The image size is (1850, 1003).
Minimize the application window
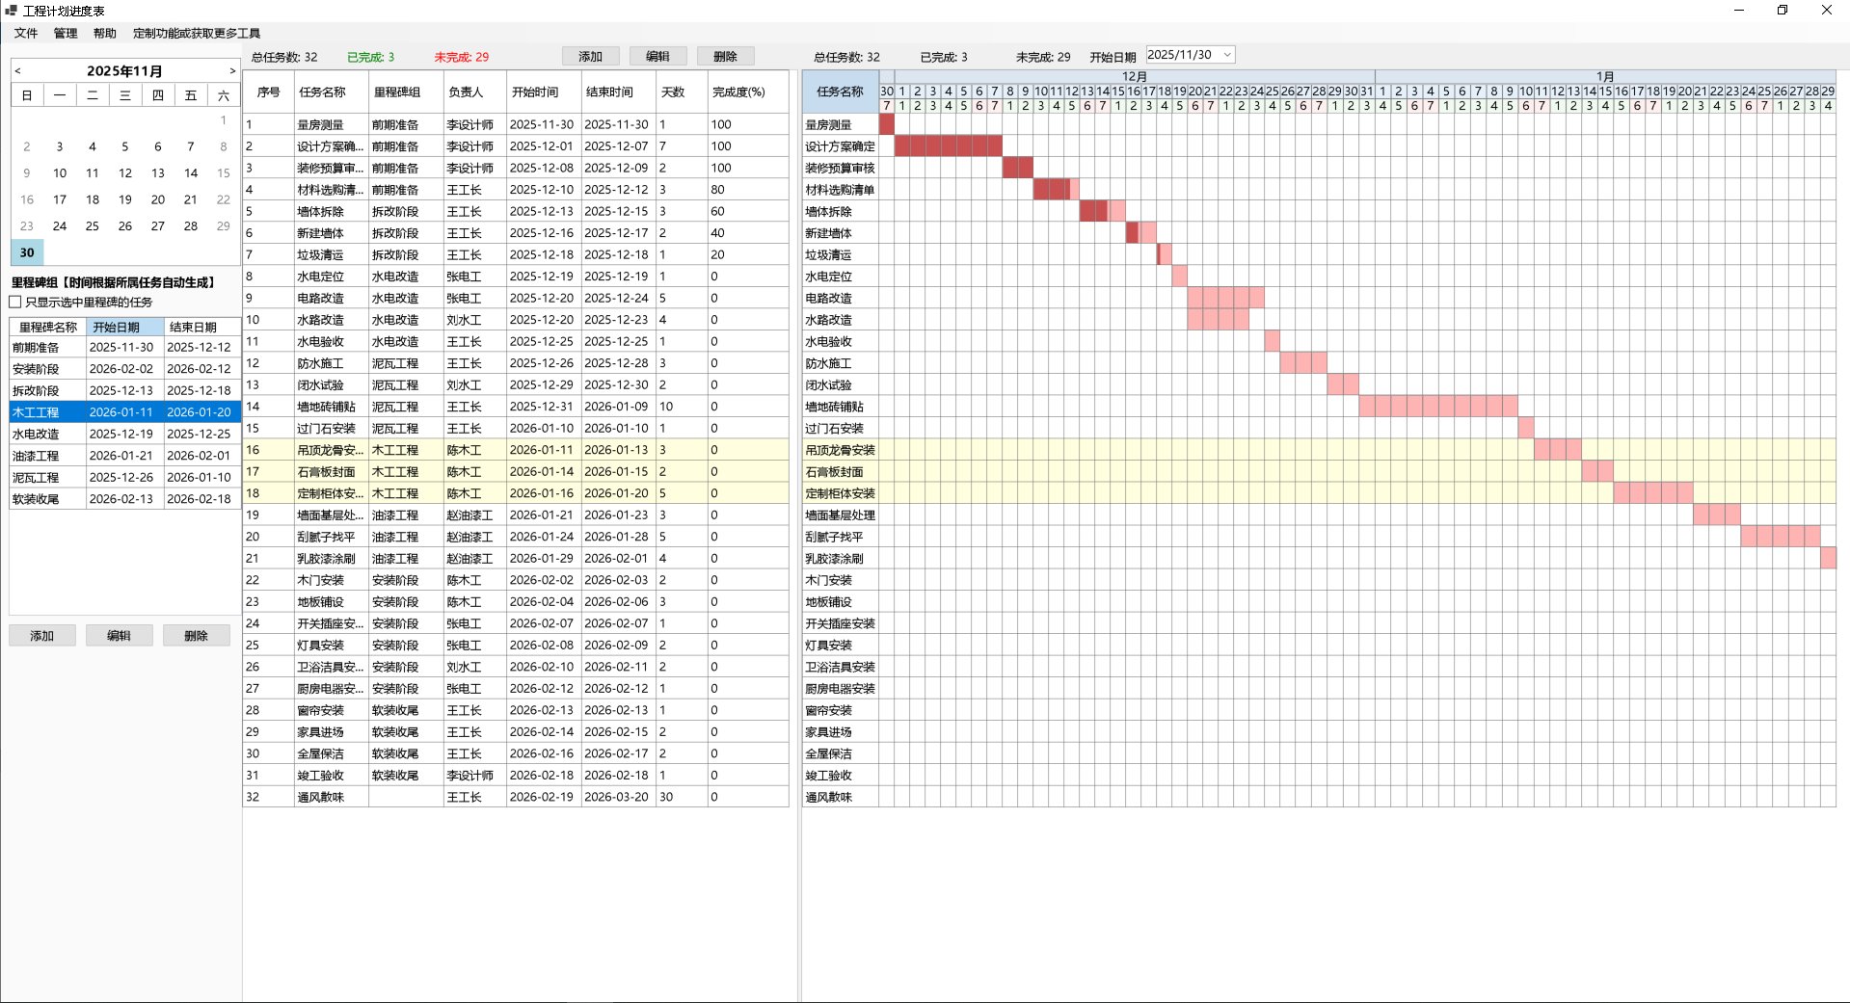[1739, 11]
